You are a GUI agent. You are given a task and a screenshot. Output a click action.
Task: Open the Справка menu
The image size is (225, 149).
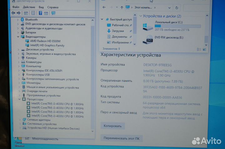pos(53,7)
